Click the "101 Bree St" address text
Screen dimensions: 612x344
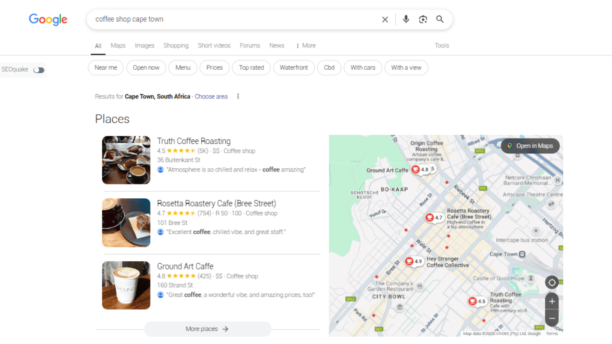click(x=172, y=223)
